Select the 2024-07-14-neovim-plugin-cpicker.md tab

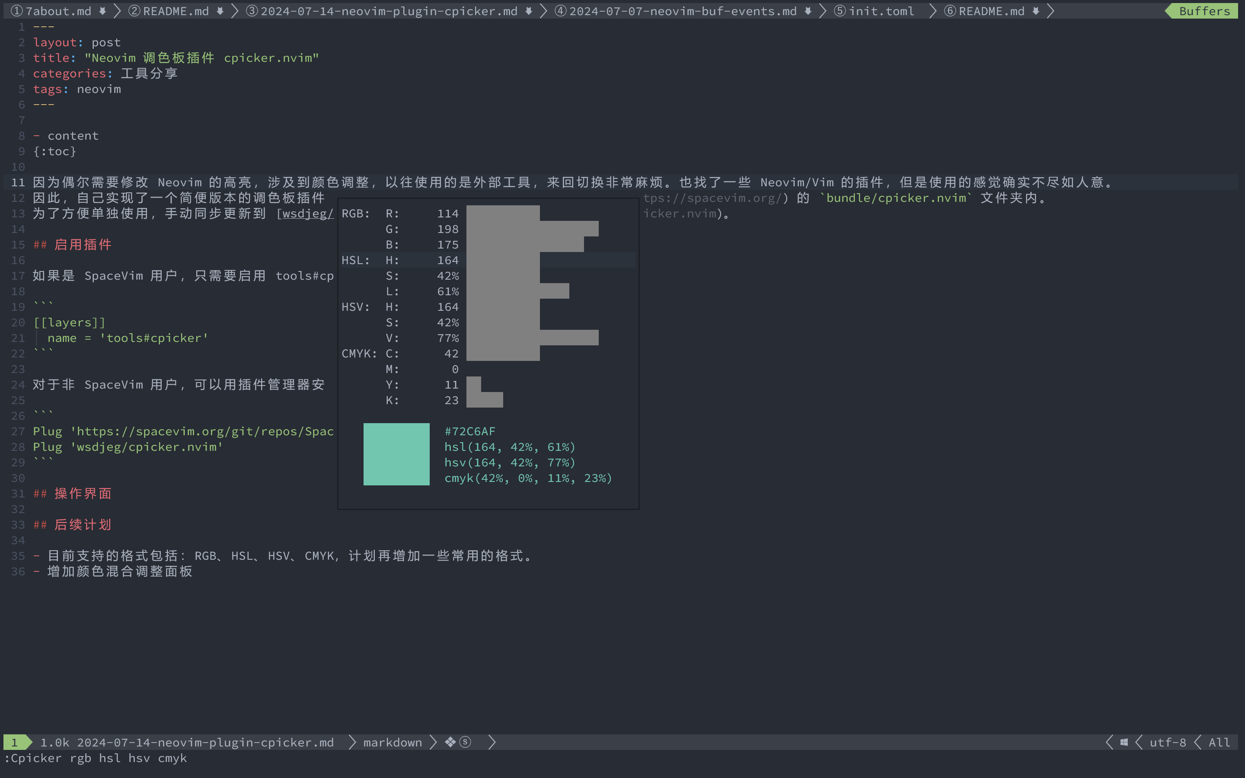click(389, 11)
